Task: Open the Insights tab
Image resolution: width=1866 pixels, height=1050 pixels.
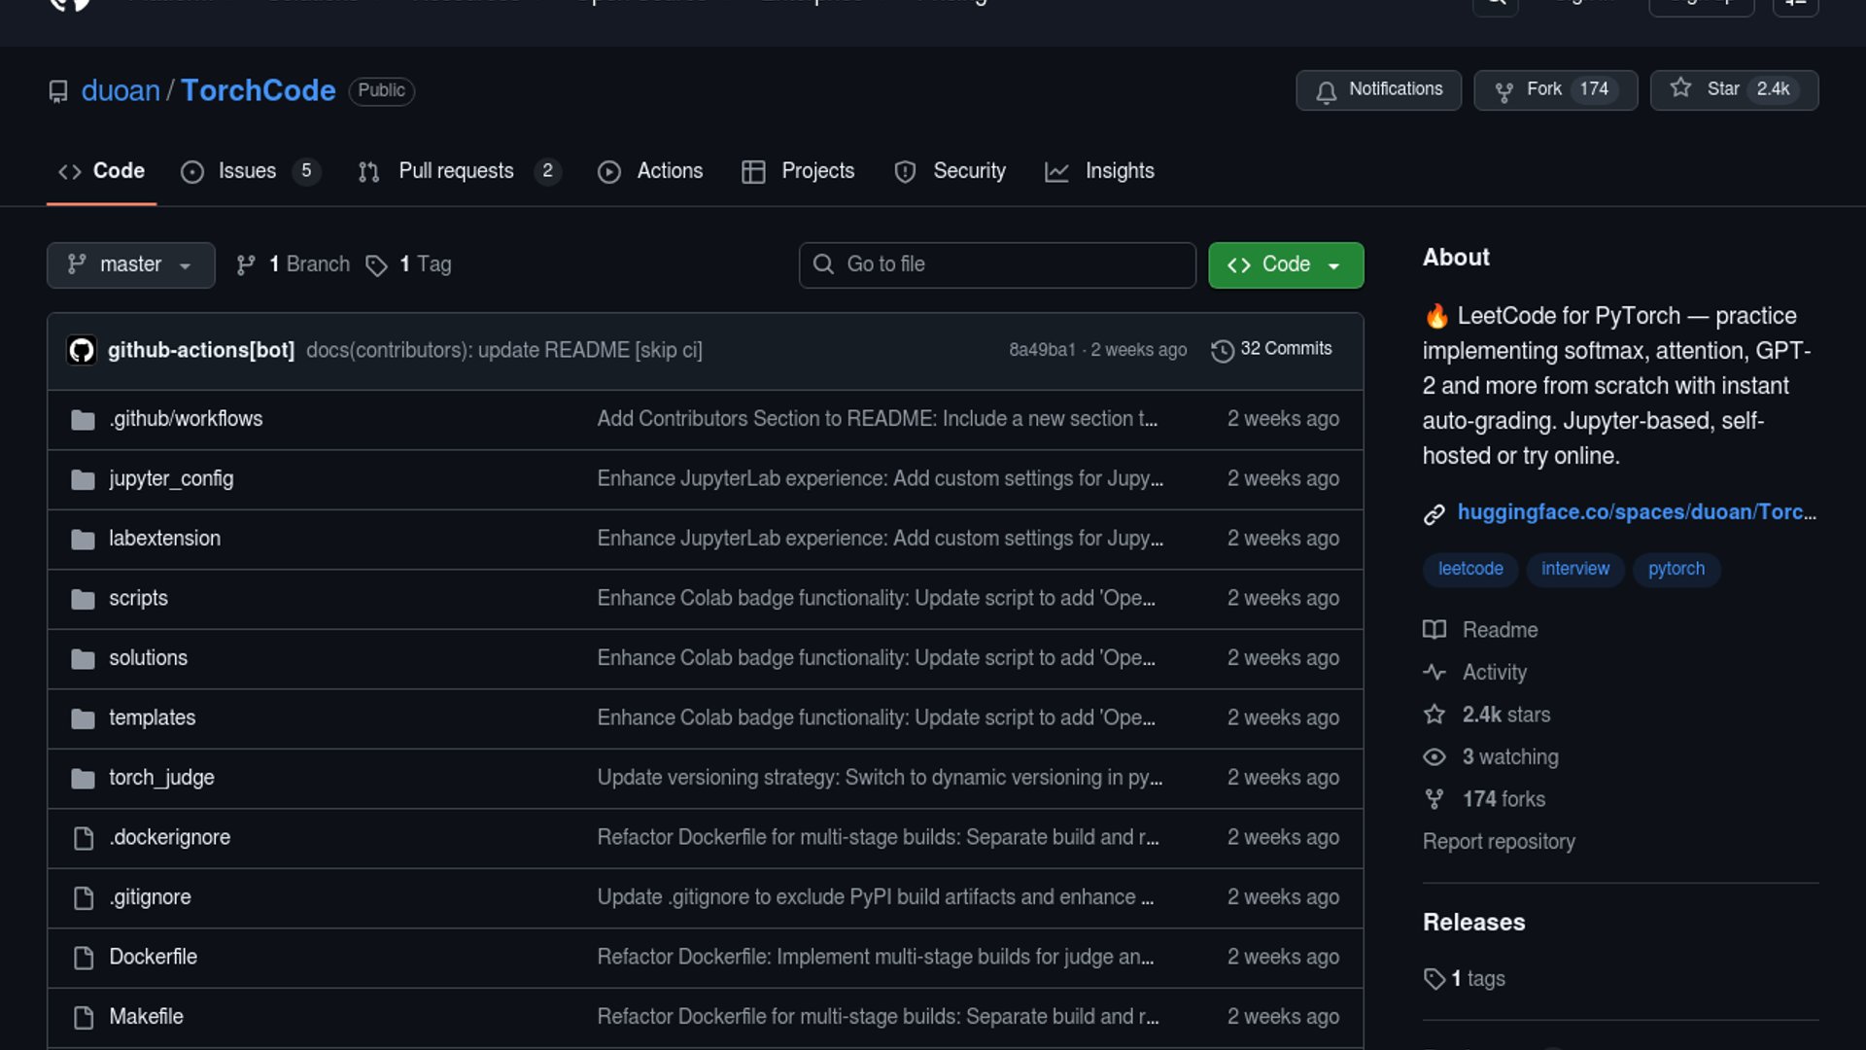Action: [x=1119, y=171]
